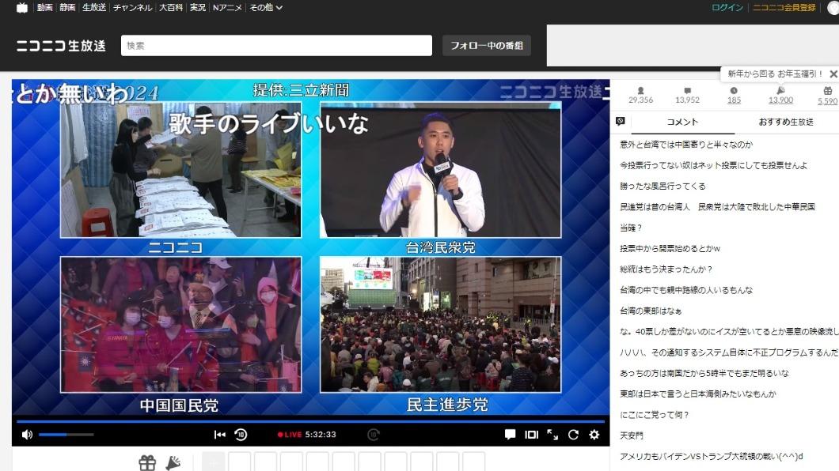The width and height of the screenshot is (839, 471).
Task: Toggle comment display speech bubble icon
Action: pyautogui.click(x=510, y=435)
